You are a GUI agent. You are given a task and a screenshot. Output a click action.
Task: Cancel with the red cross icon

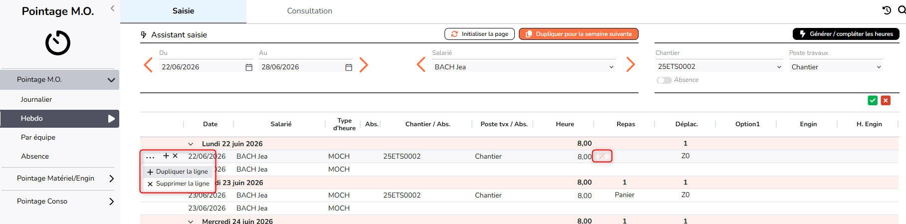point(886,100)
